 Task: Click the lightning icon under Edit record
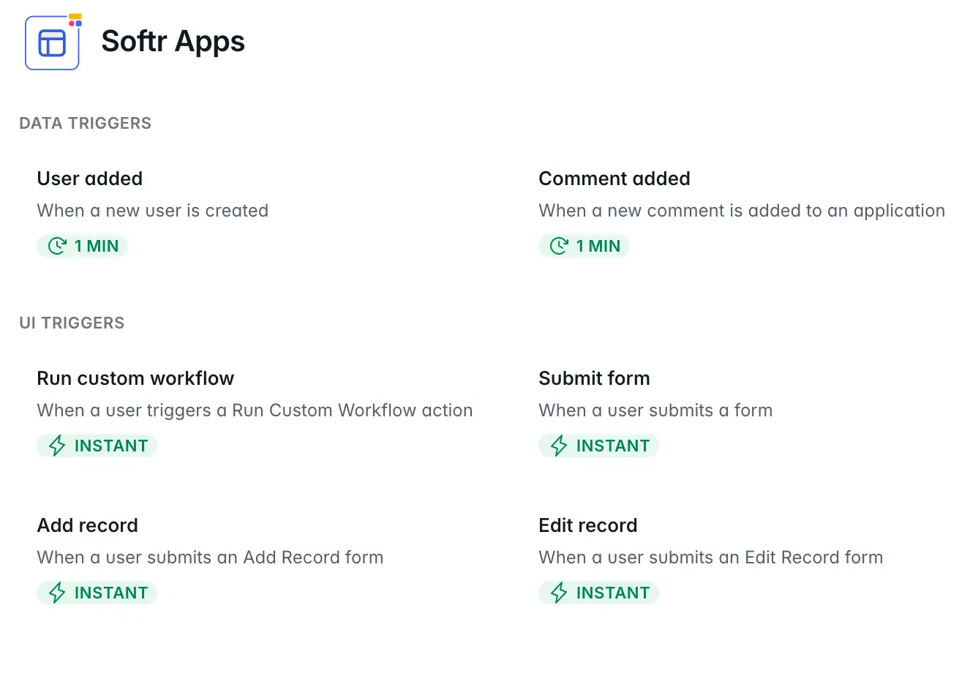click(559, 593)
